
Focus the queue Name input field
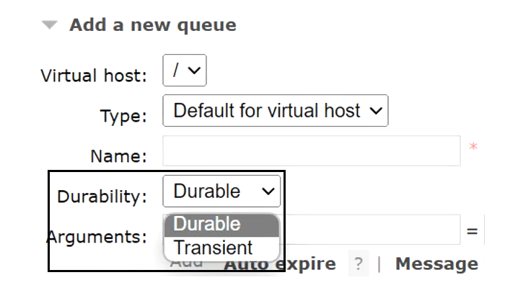(311, 151)
